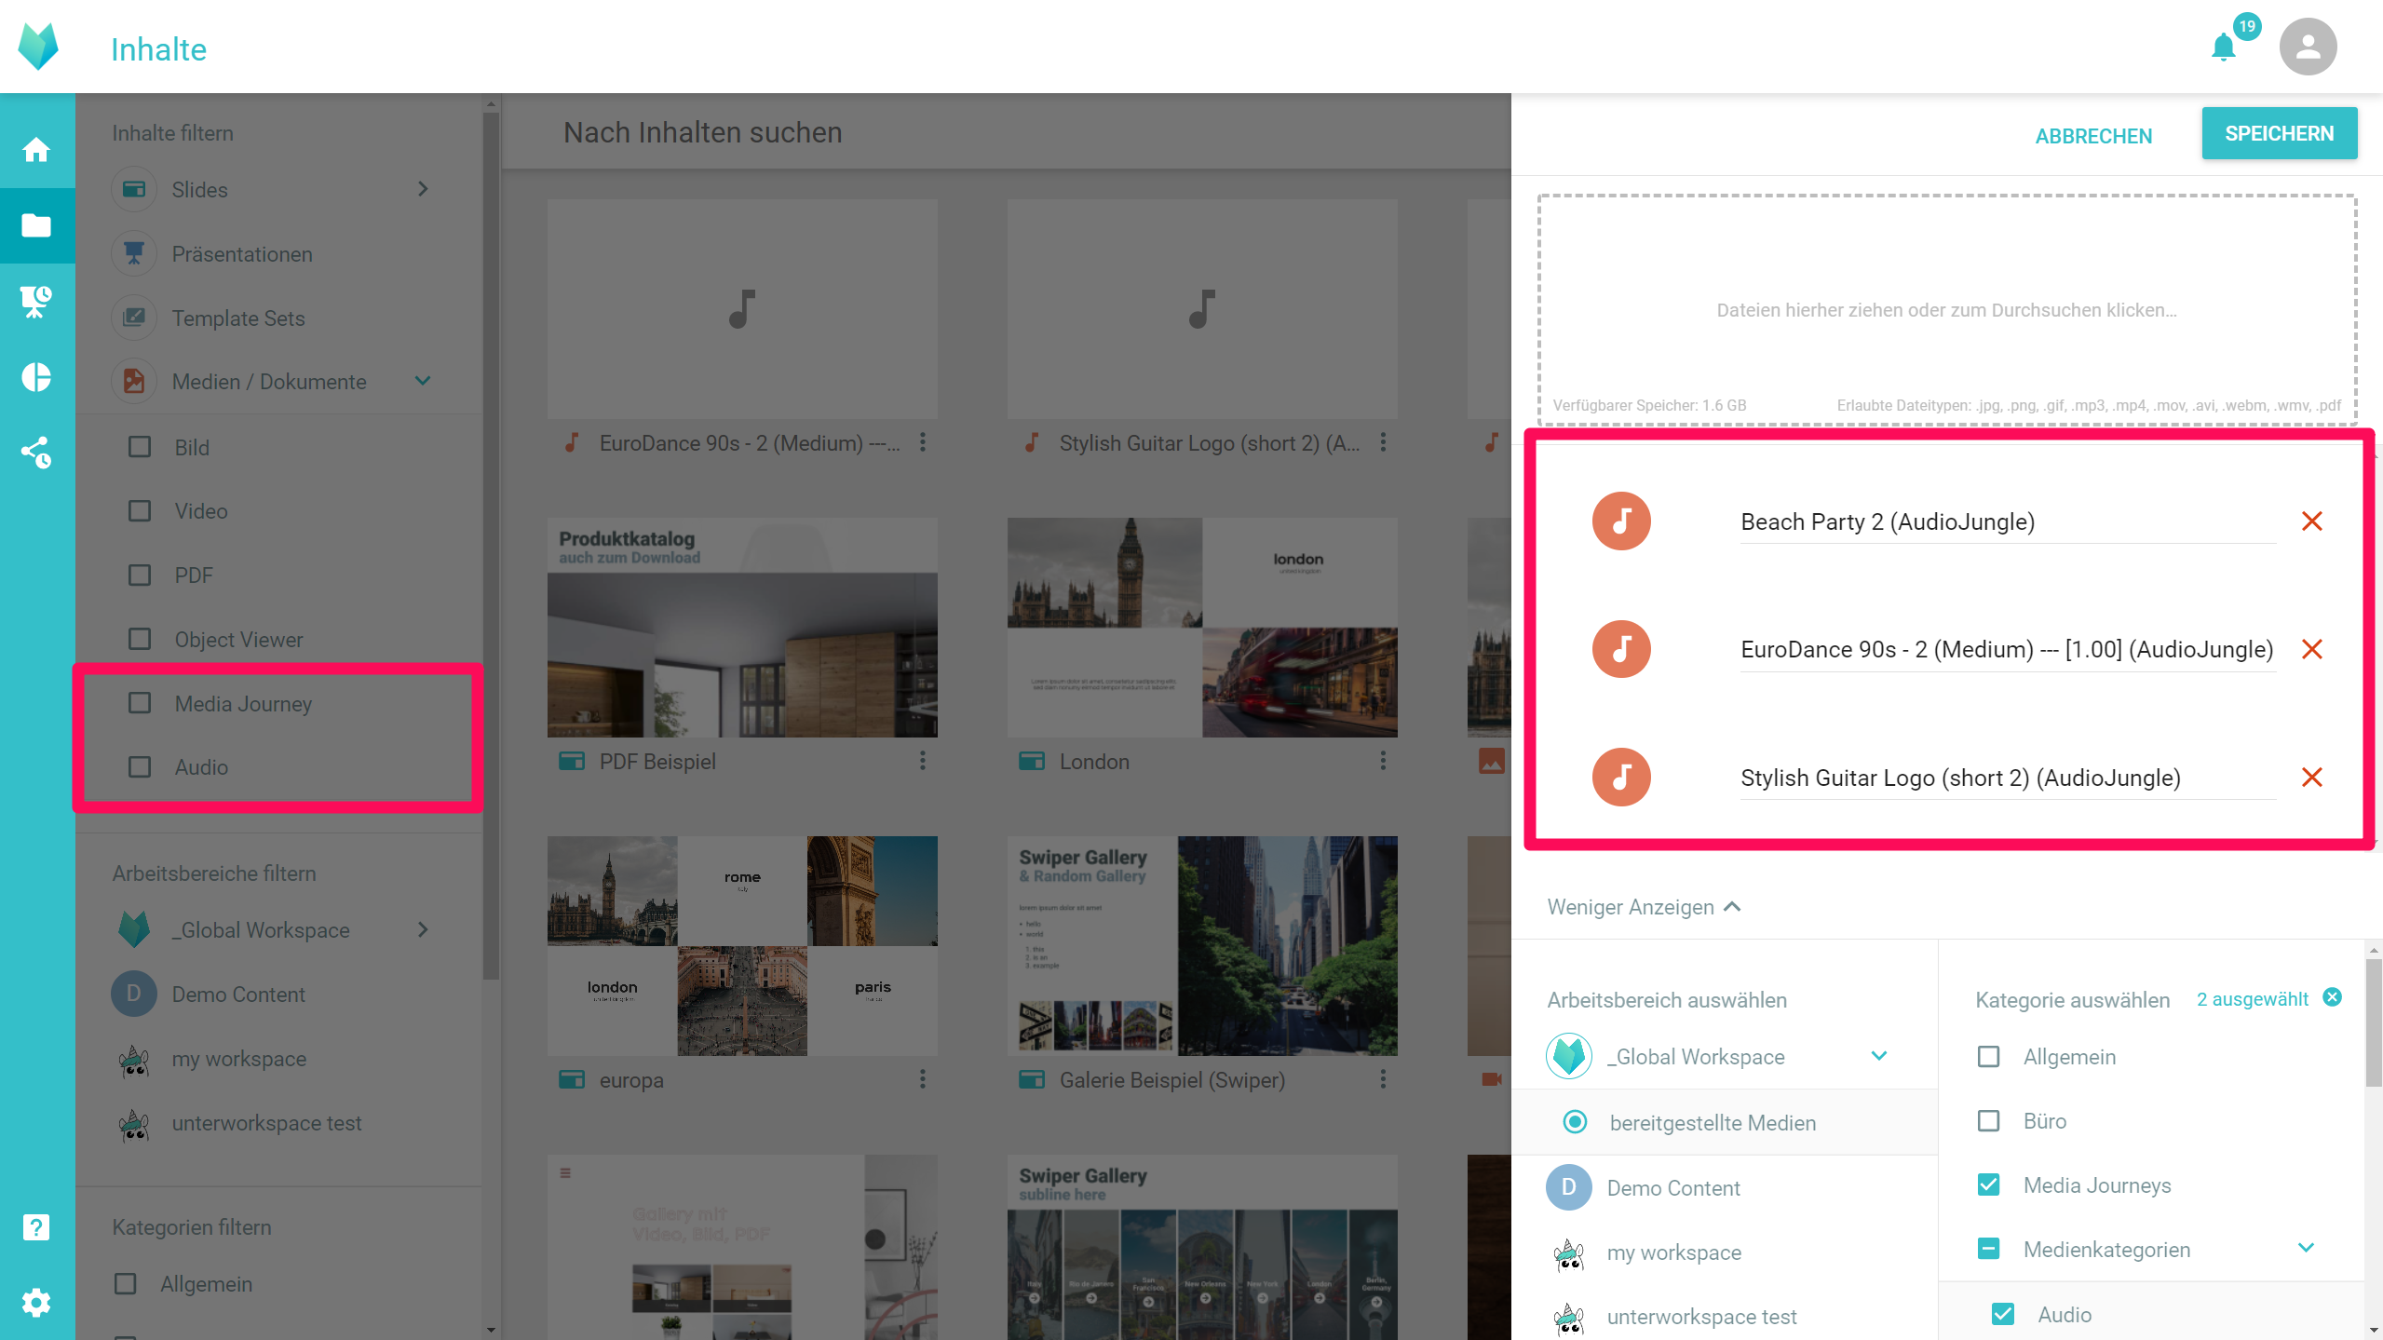Select the bereitgestellte Medien radio button
Image resolution: width=2383 pixels, height=1340 pixels.
coord(1575,1122)
